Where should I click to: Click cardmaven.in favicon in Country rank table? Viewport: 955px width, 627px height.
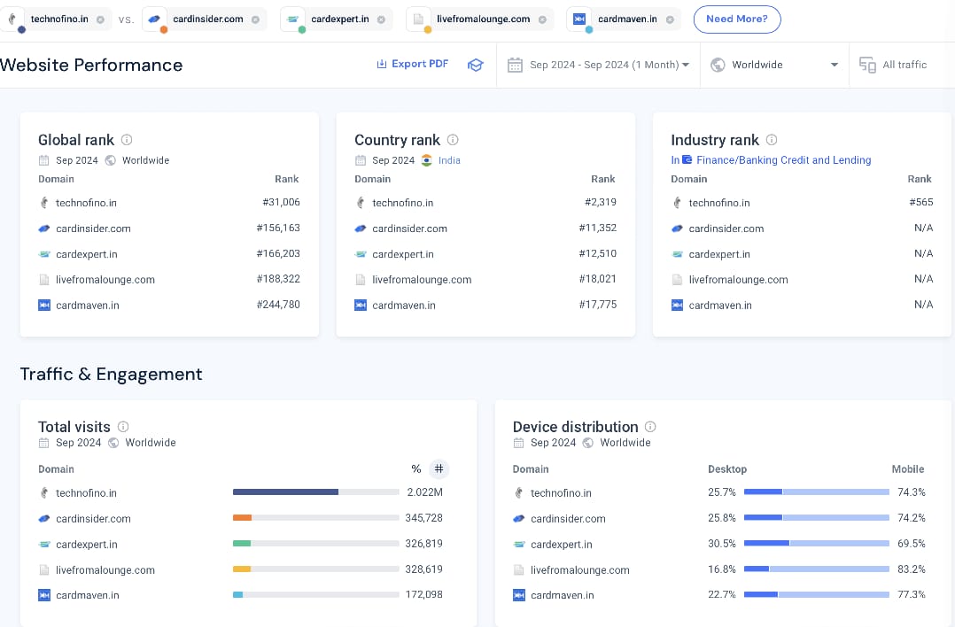[361, 305]
